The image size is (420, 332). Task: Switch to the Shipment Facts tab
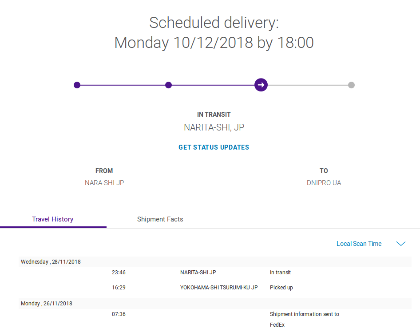click(x=160, y=219)
